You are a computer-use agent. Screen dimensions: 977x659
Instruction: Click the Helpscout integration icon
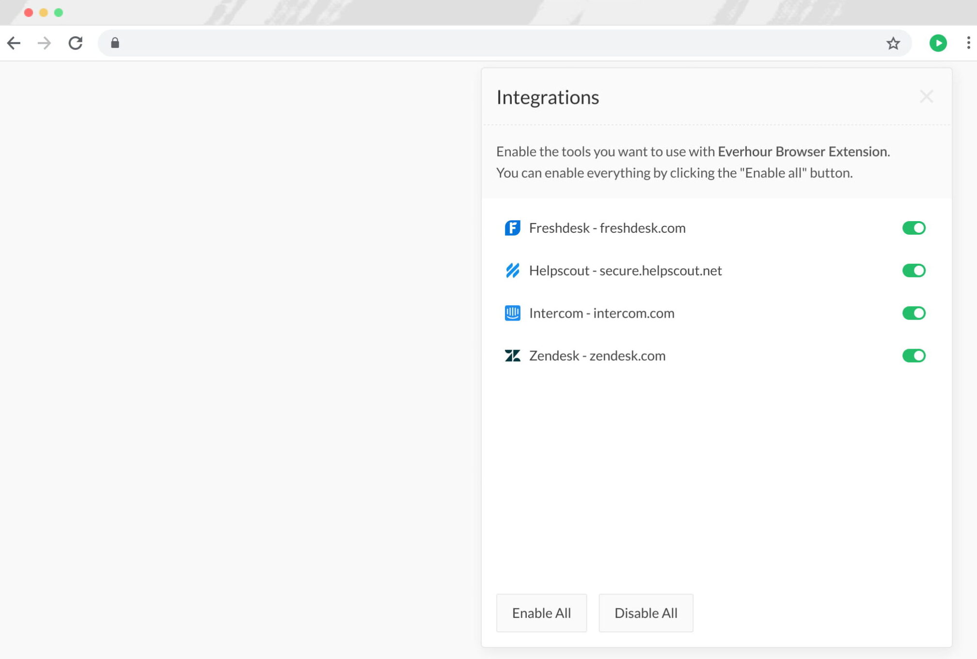(513, 271)
